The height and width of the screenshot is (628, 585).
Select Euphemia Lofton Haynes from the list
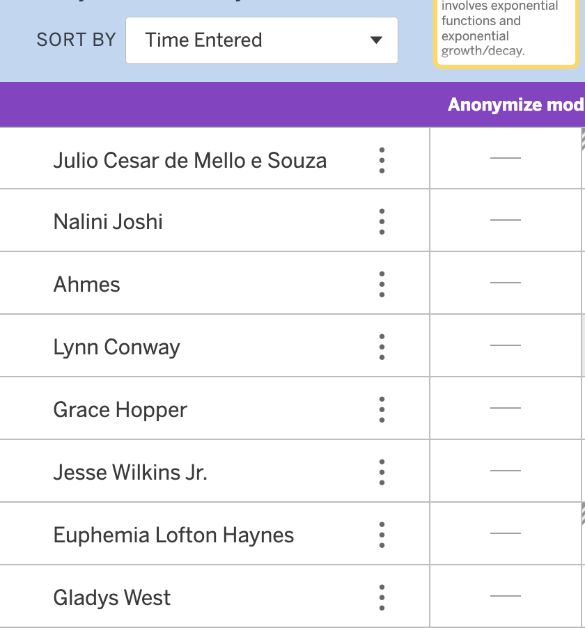pos(173,535)
